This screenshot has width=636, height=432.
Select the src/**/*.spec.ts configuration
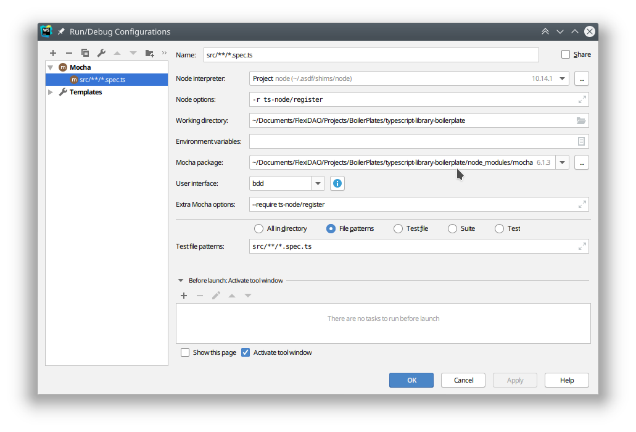pyautogui.click(x=102, y=79)
